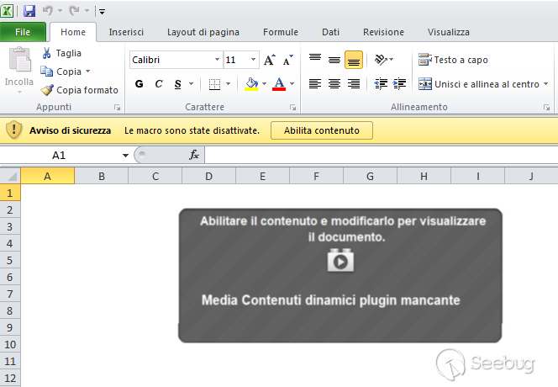Toggle italic formatting (C)
The image size is (558, 387).
(158, 84)
